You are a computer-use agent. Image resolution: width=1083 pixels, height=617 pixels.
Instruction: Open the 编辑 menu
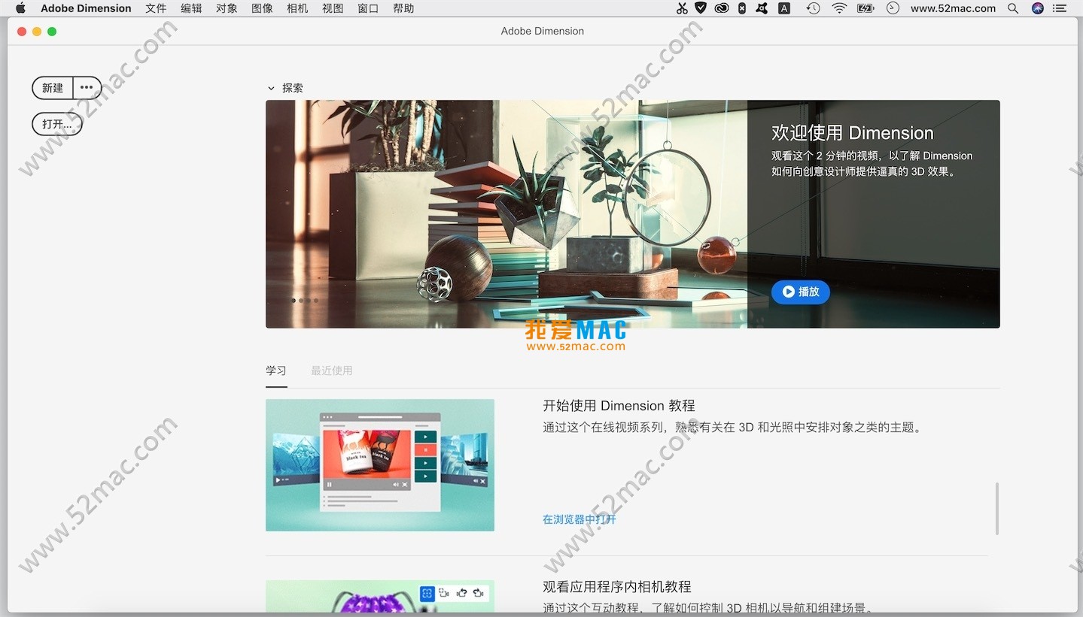[191, 8]
